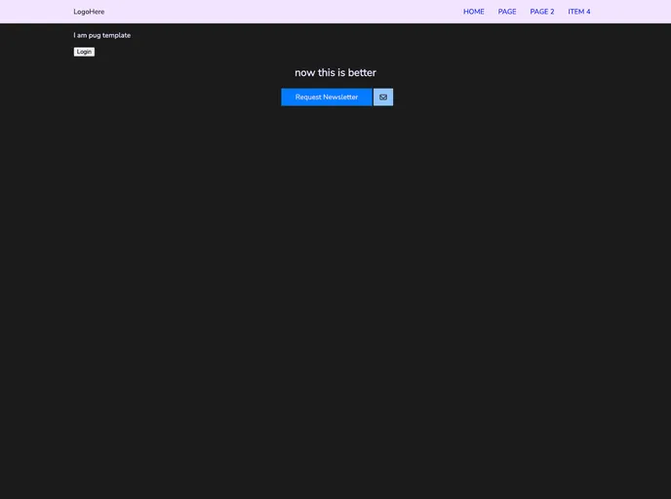This screenshot has width=671, height=499.
Task: Select the PAGE 2 nav link
Action: tap(541, 12)
